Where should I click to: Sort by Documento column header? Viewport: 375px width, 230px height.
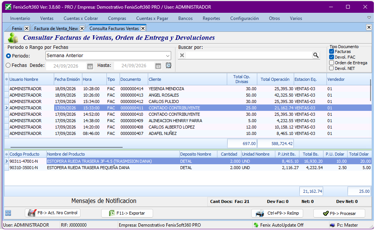[134, 79]
